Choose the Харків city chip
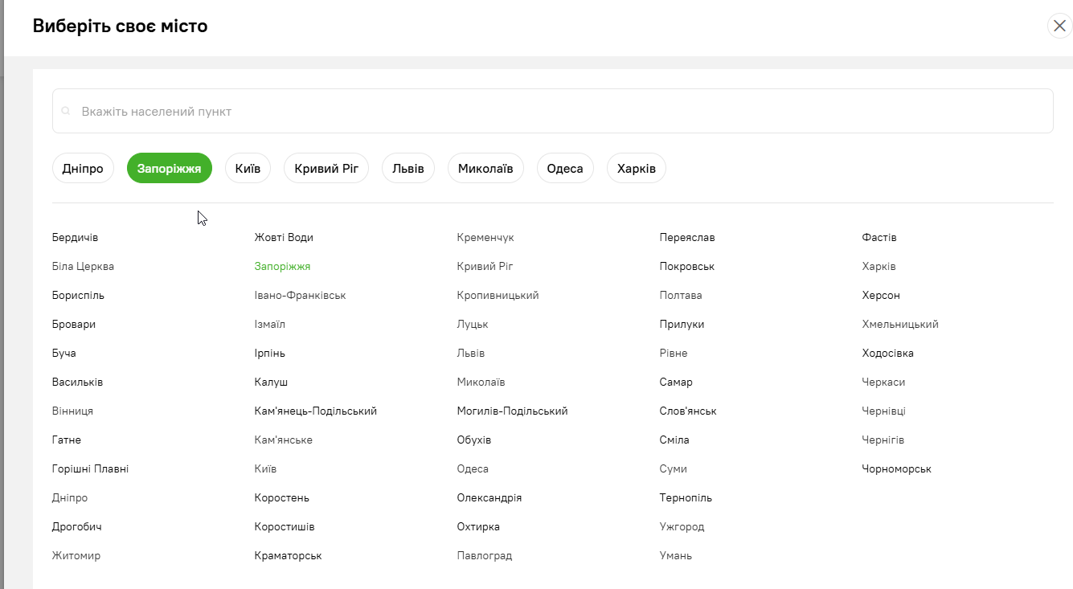1073x589 pixels. tap(637, 169)
